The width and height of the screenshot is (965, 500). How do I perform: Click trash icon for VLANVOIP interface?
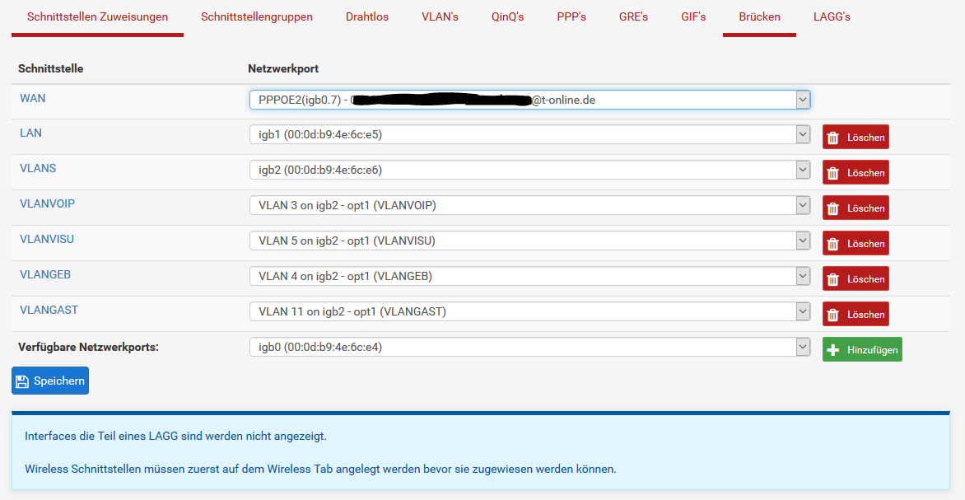click(x=833, y=208)
